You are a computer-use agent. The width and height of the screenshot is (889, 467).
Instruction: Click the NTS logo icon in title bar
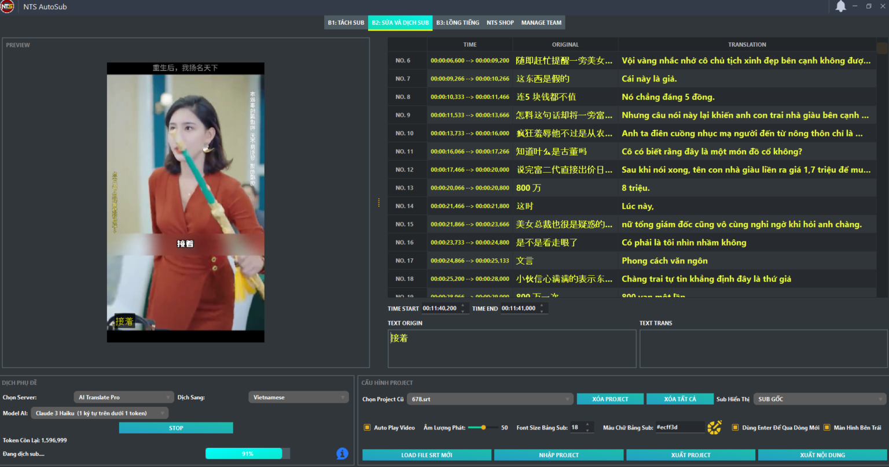pyautogui.click(x=7, y=7)
